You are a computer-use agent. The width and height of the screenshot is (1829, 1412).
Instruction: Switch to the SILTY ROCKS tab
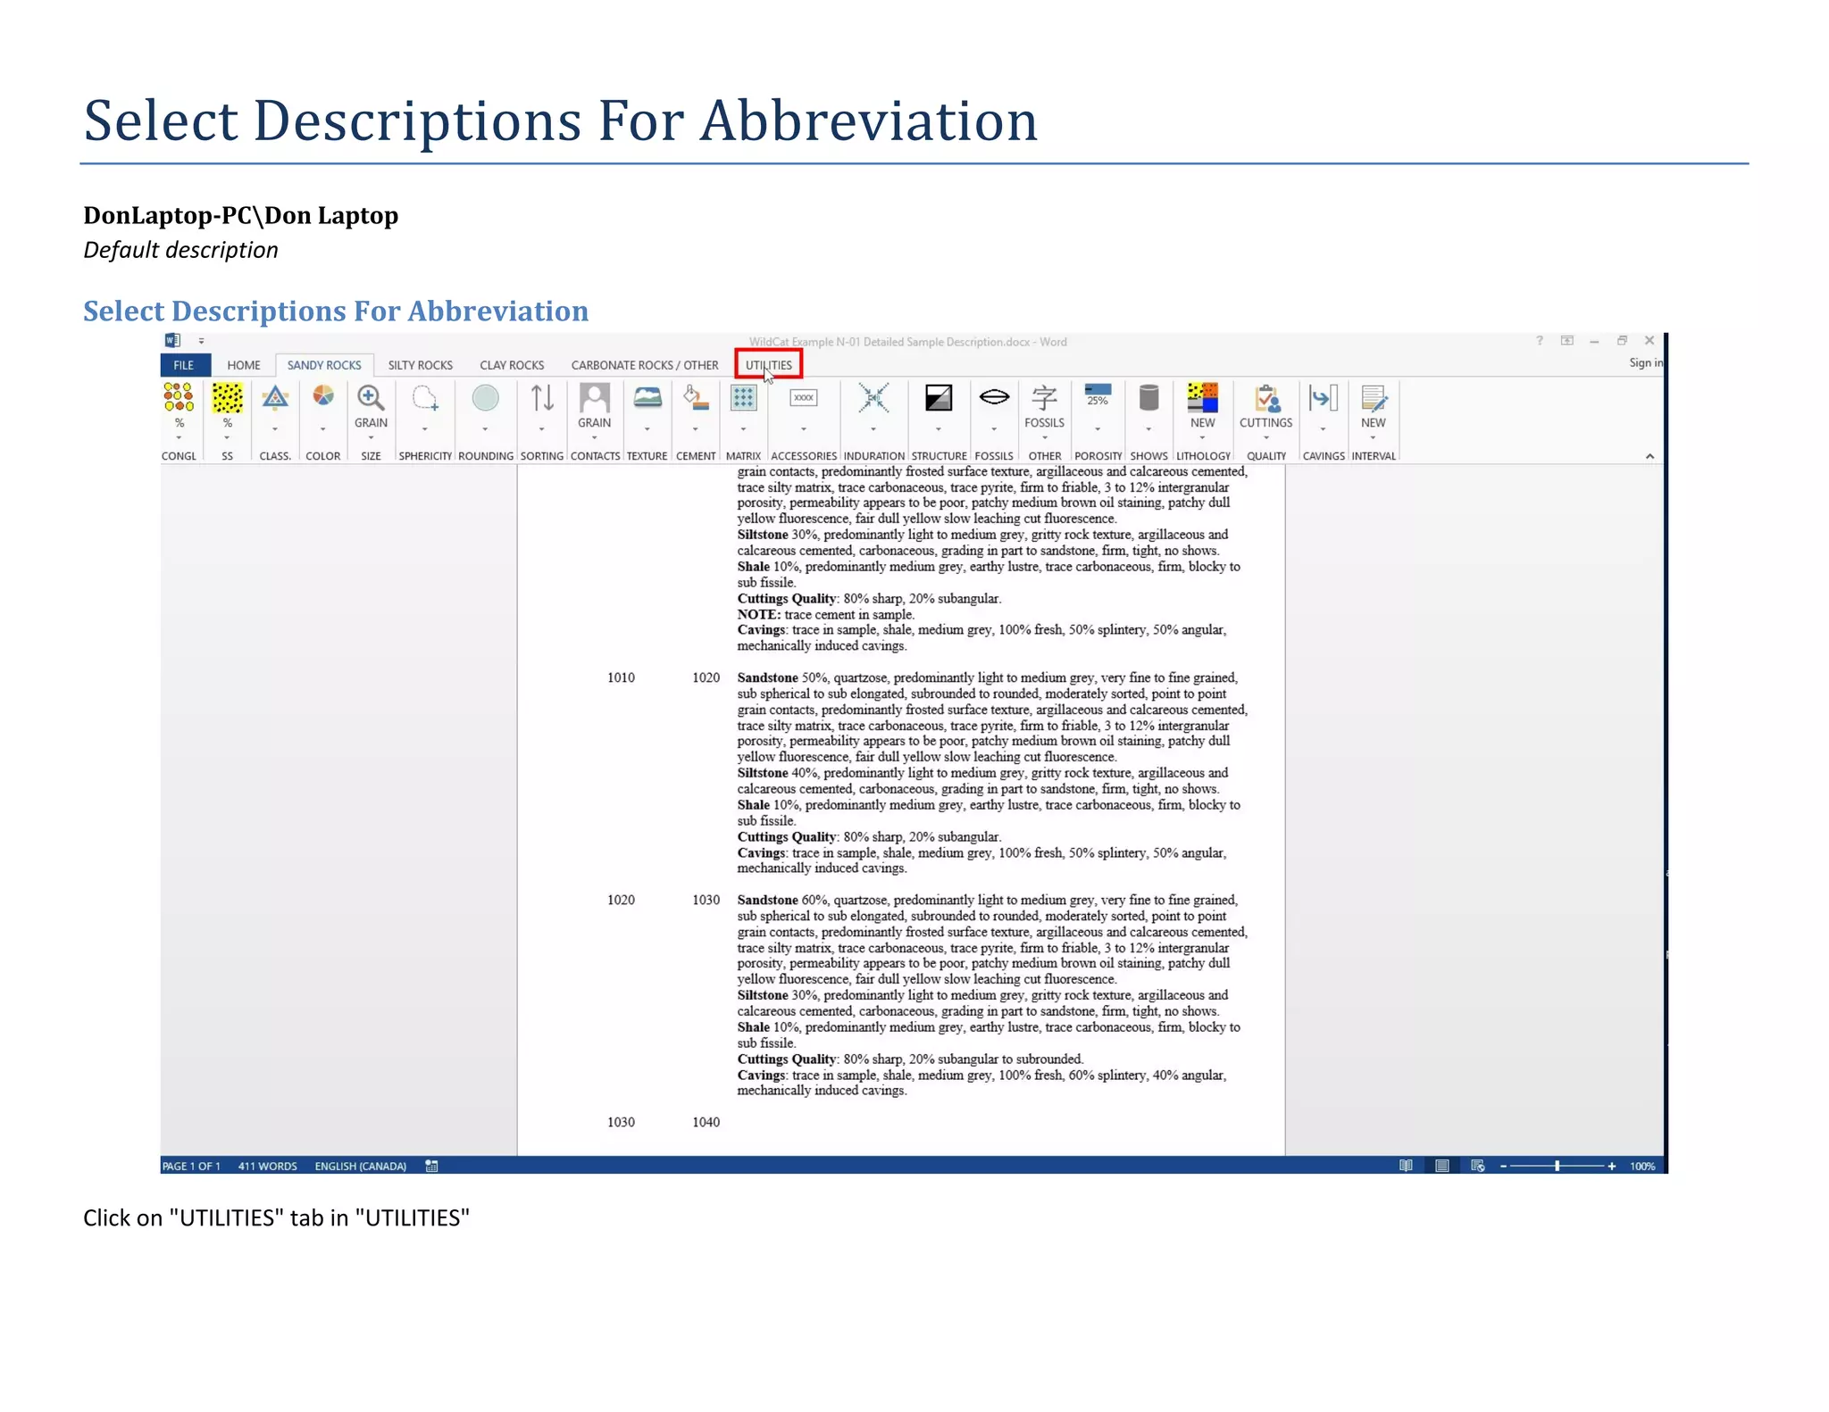420,365
